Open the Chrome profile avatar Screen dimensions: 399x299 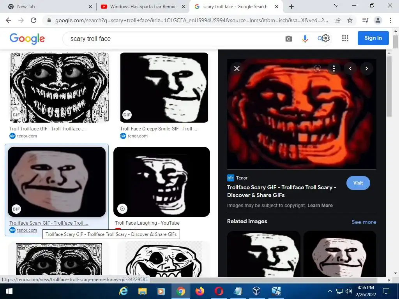[378, 20]
